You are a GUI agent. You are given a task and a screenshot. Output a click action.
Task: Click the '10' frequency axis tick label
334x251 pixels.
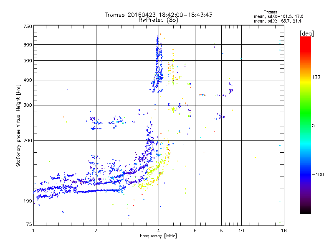click(x=241, y=231)
